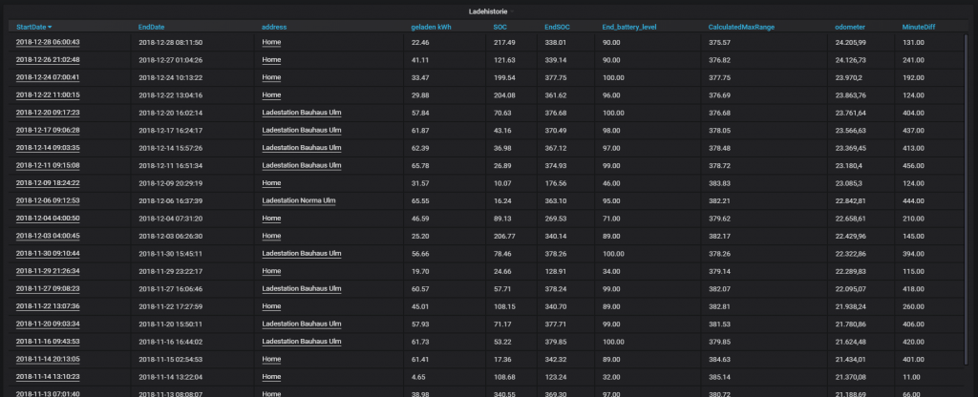Select geladen kWh value 65.78
This screenshot has width=978, height=397.
coord(420,165)
